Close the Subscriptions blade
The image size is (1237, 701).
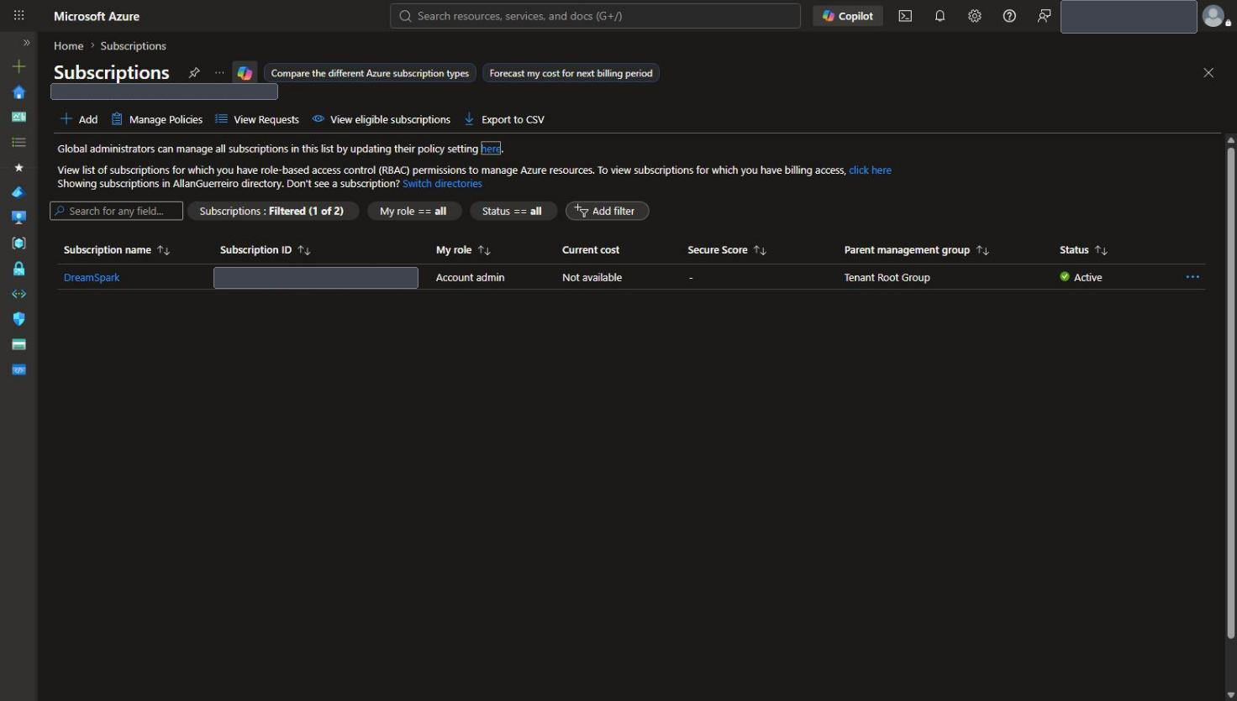1208,73
